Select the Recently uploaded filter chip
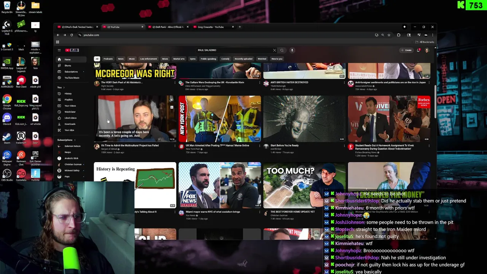 point(243,59)
